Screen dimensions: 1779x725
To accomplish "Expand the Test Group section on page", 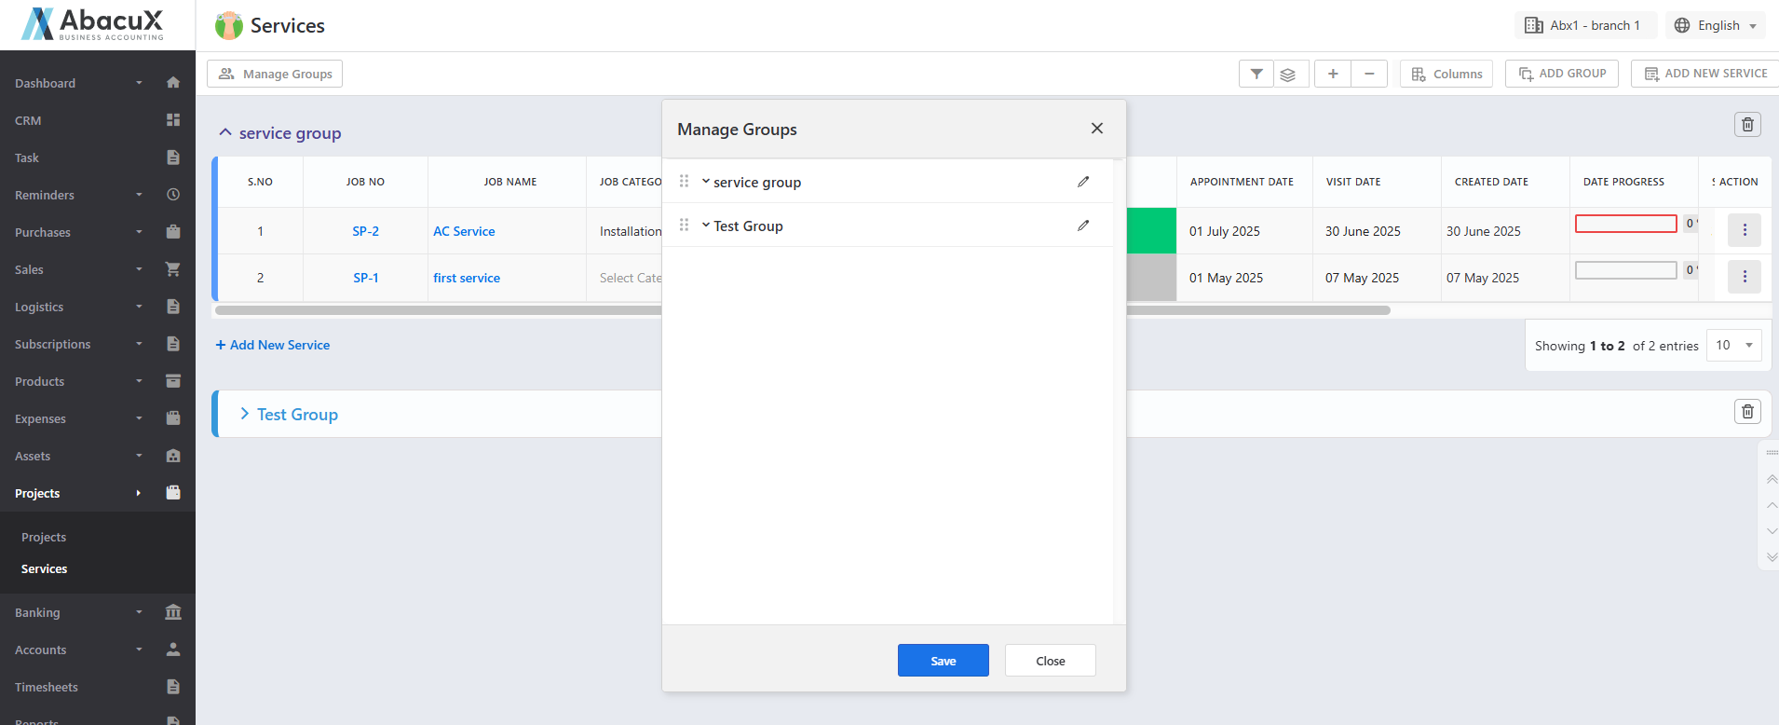I will (245, 414).
